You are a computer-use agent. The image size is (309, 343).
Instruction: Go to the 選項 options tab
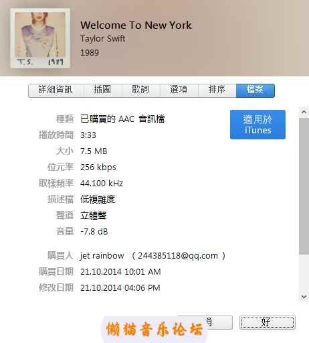point(179,90)
